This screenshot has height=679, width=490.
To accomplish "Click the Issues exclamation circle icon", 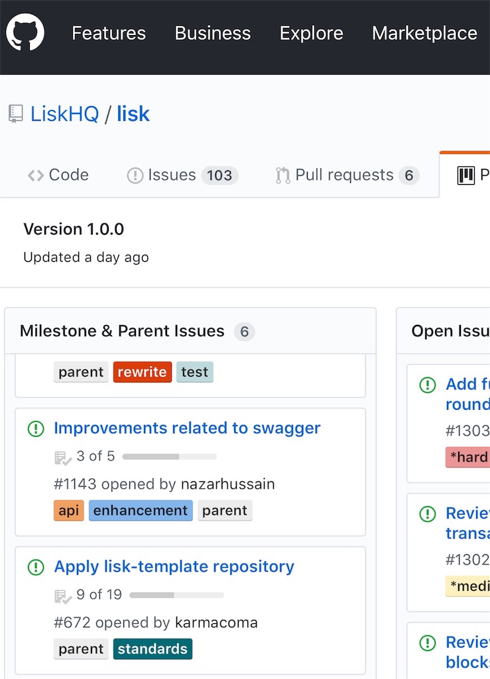I will click(x=135, y=175).
